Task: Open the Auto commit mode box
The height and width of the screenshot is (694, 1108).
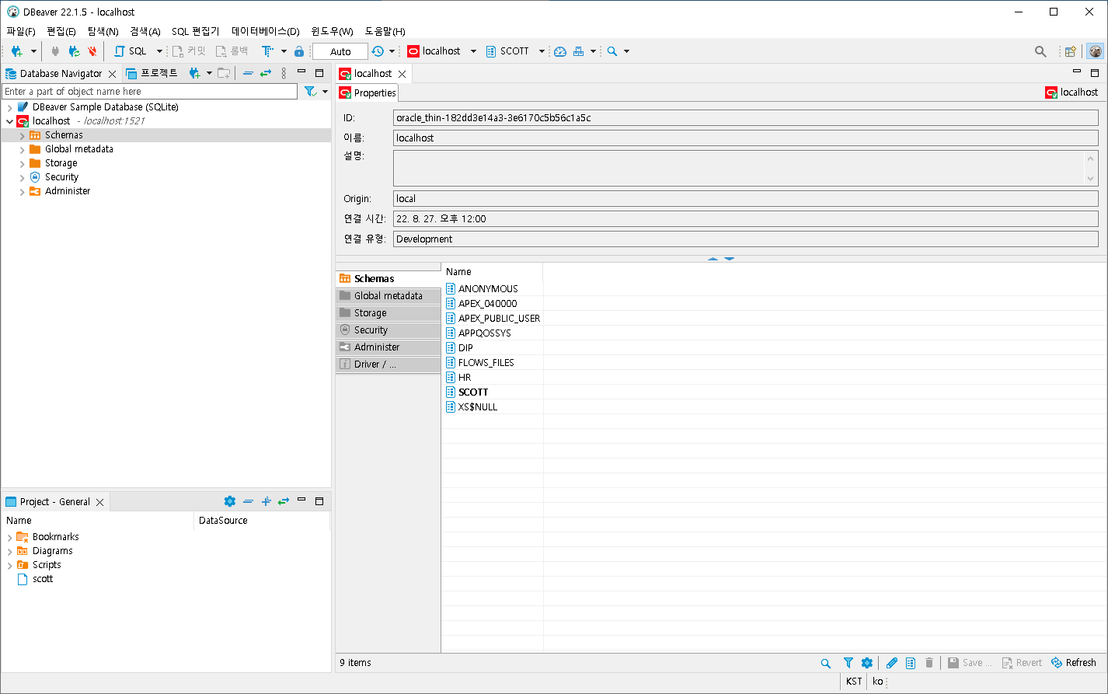Action: pos(340,51)
